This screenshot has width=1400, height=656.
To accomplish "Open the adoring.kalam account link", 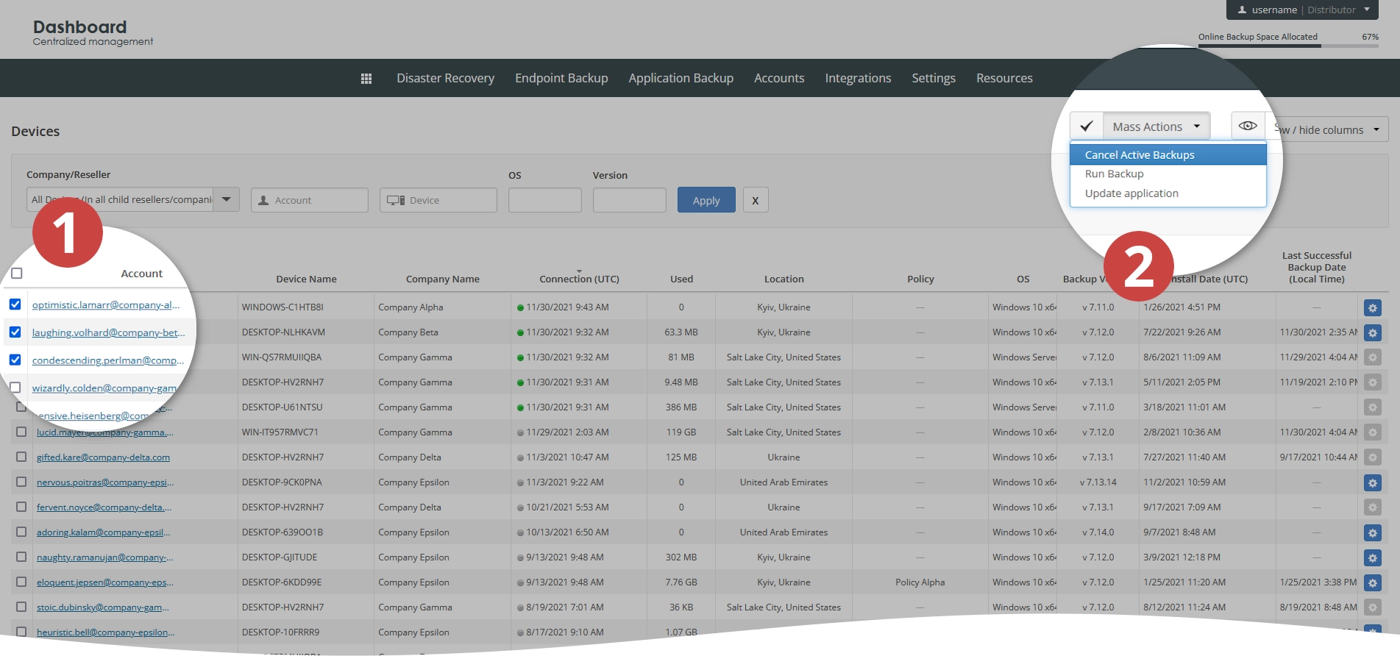I will point(103,532).
